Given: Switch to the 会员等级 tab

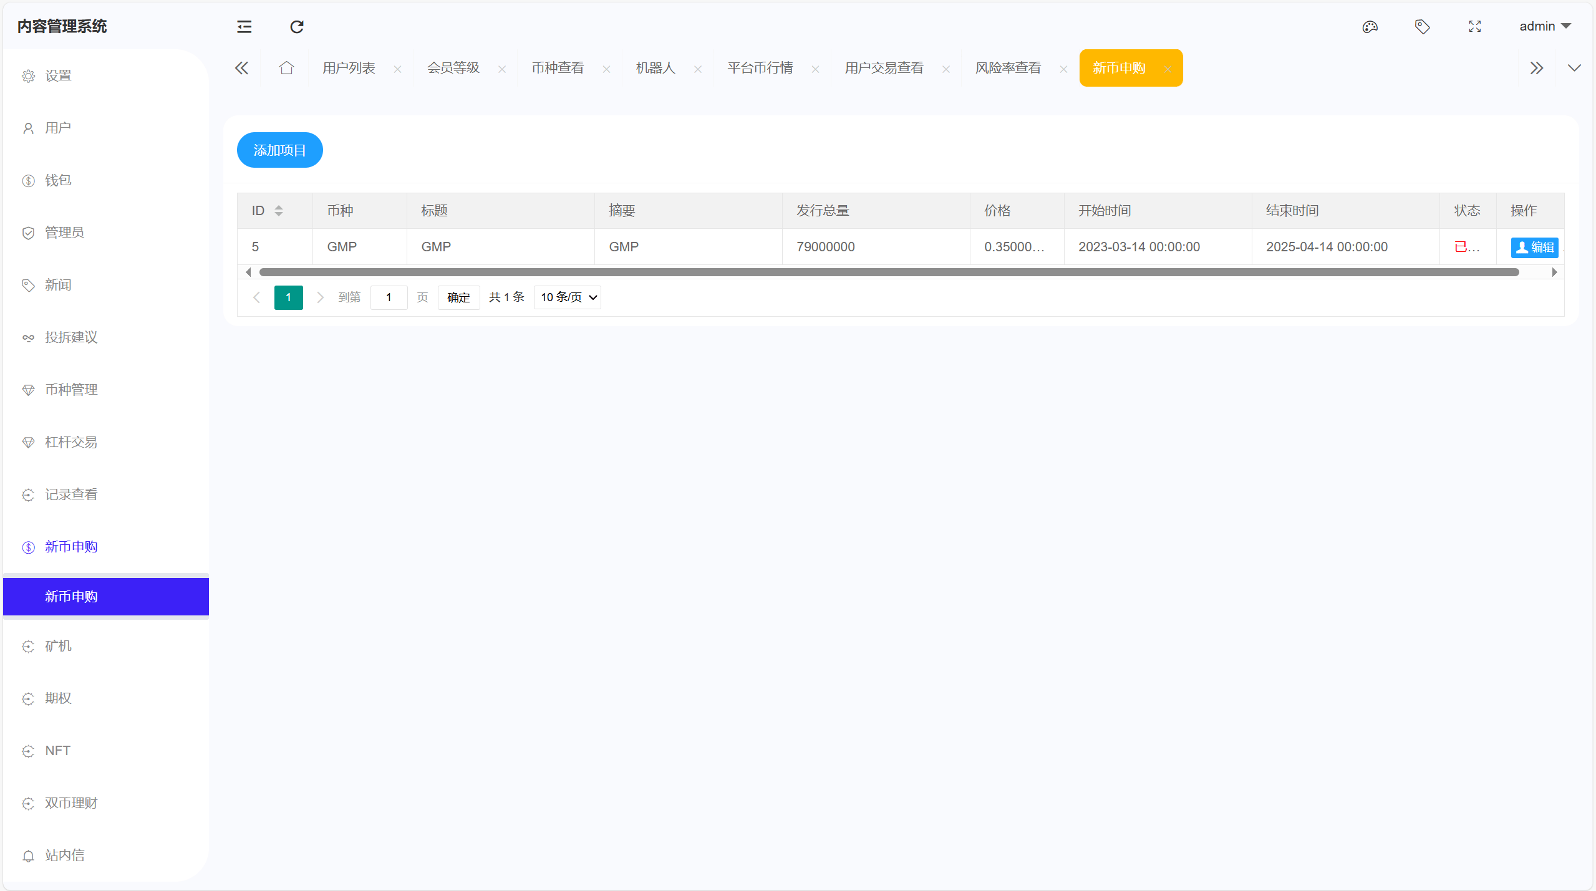Looking at the screenshot, I should [x=453, y=67].
